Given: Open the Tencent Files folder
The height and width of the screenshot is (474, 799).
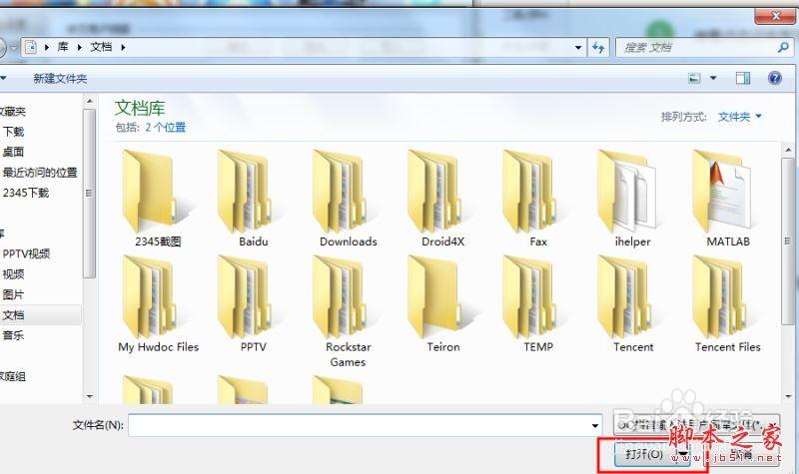Looking at the screenshot, I should click(727, 295).
